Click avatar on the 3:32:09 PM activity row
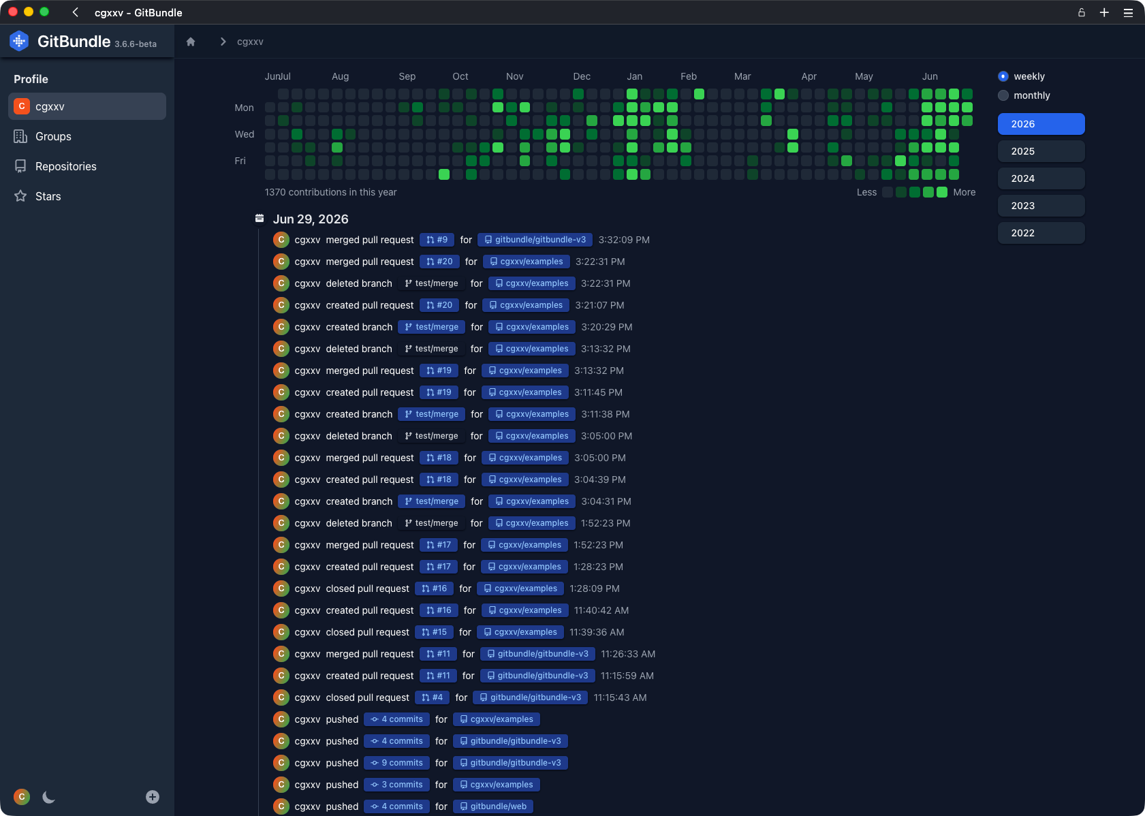The height and width of the screenshot is (816, 1145). click(281, 240)
